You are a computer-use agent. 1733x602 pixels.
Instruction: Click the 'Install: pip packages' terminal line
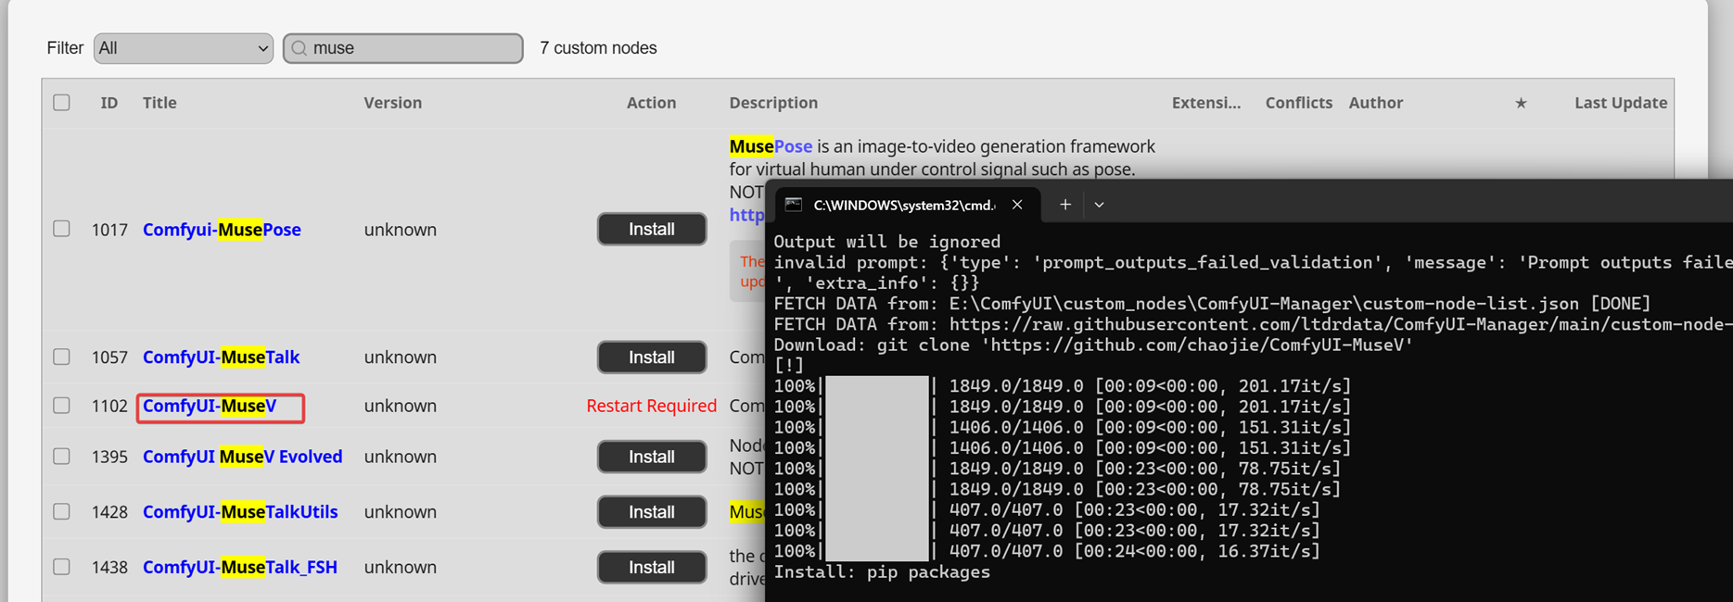[x=882, y=572]
